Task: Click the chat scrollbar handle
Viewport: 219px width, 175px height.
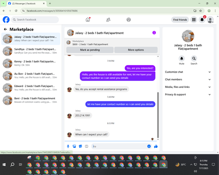Action: [158, 115]
